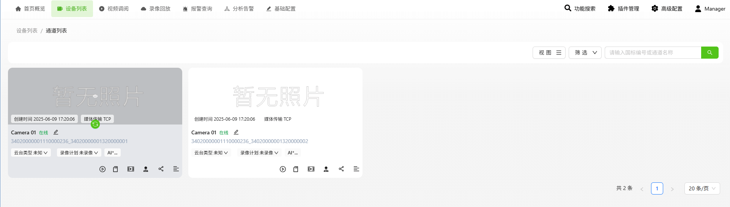Open 录像计划 未录像 dropdown on second camera
730x207 pixels.
click(259, 153)
